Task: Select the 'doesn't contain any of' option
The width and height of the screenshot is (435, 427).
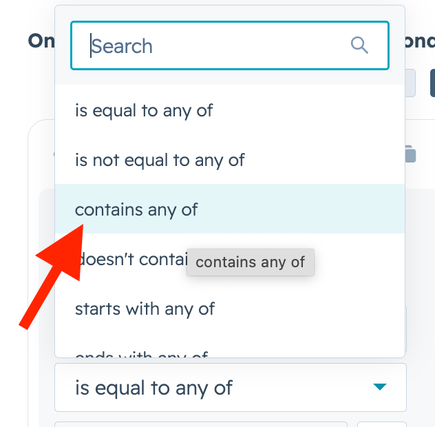Action: 124,259
